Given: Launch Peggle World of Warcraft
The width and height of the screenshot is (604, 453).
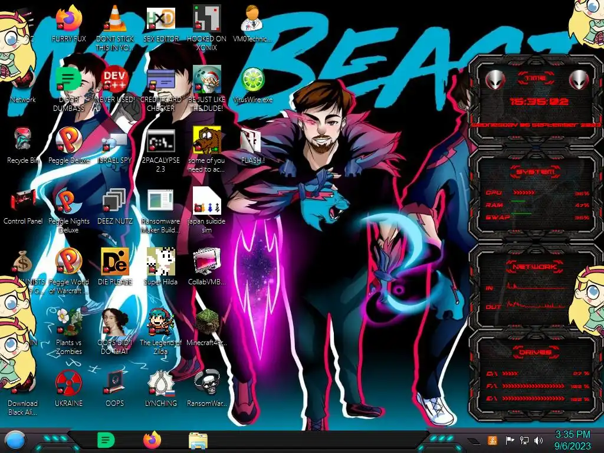Looking at the screenshot, I should (x=68, y=261).
